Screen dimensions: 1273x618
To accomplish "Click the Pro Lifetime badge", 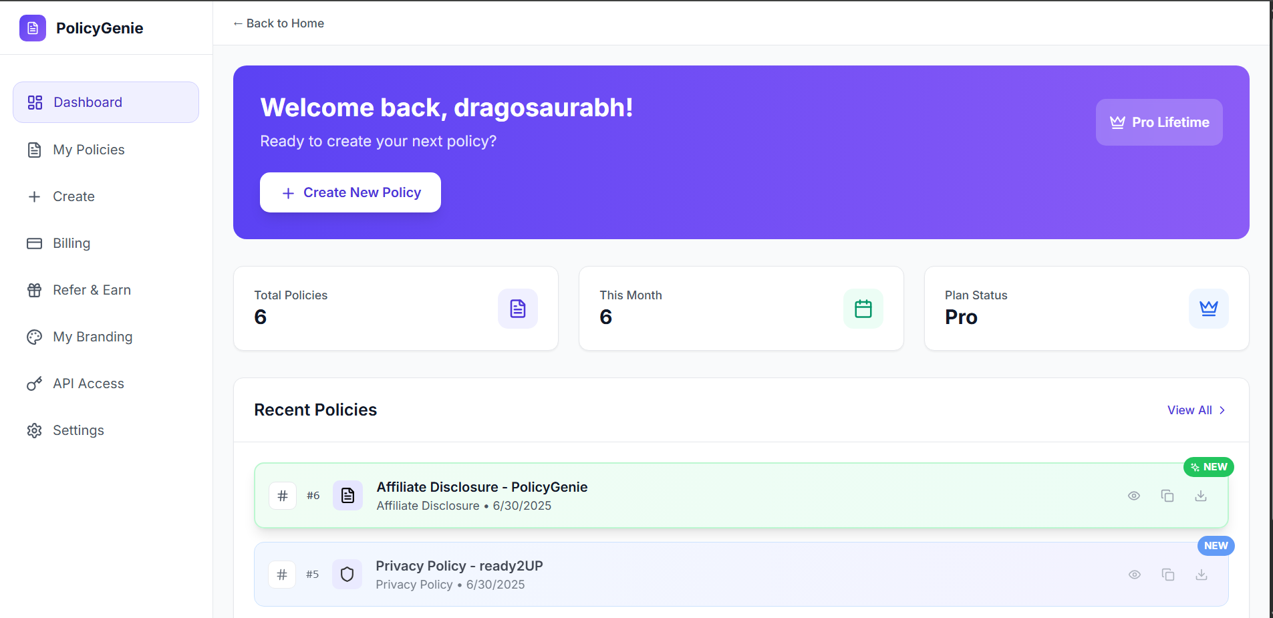I will tap(1159, 122).
